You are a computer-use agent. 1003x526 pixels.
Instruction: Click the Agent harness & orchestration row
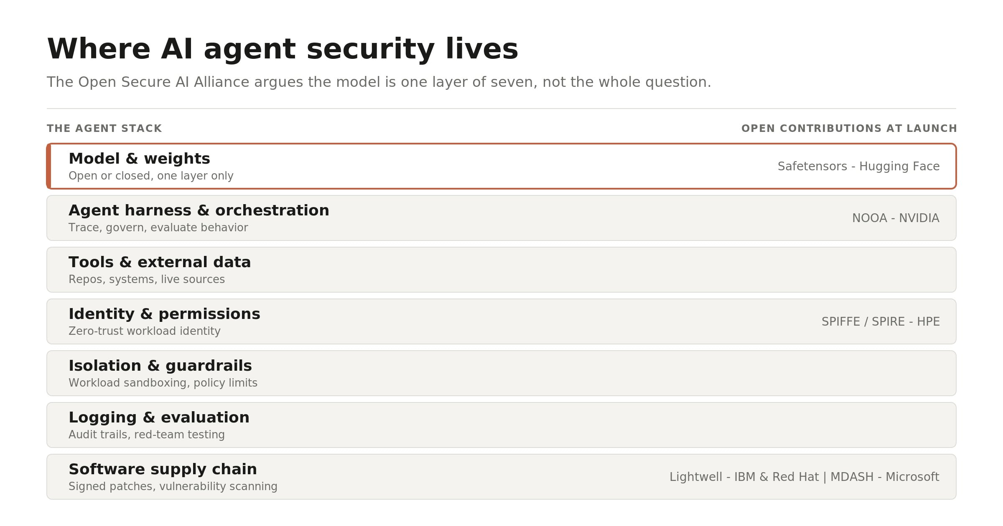(x=501, y=218)
